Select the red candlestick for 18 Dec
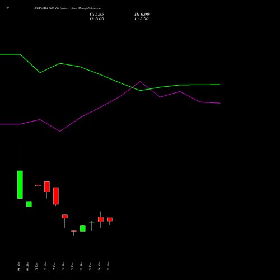This screenshot has height=280, width=280. click(x=65, y=217)
